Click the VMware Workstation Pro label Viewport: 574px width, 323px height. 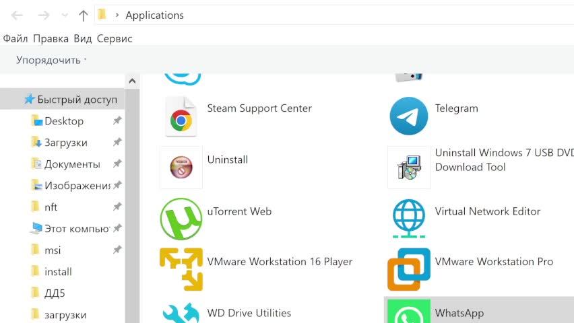click(494, 262)
